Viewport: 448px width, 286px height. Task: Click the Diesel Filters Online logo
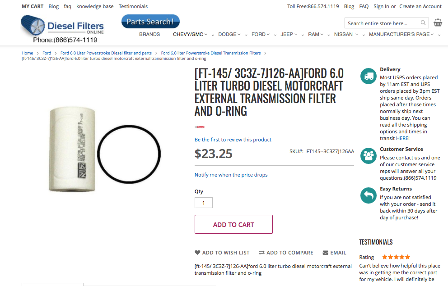[x=62, y=25]
